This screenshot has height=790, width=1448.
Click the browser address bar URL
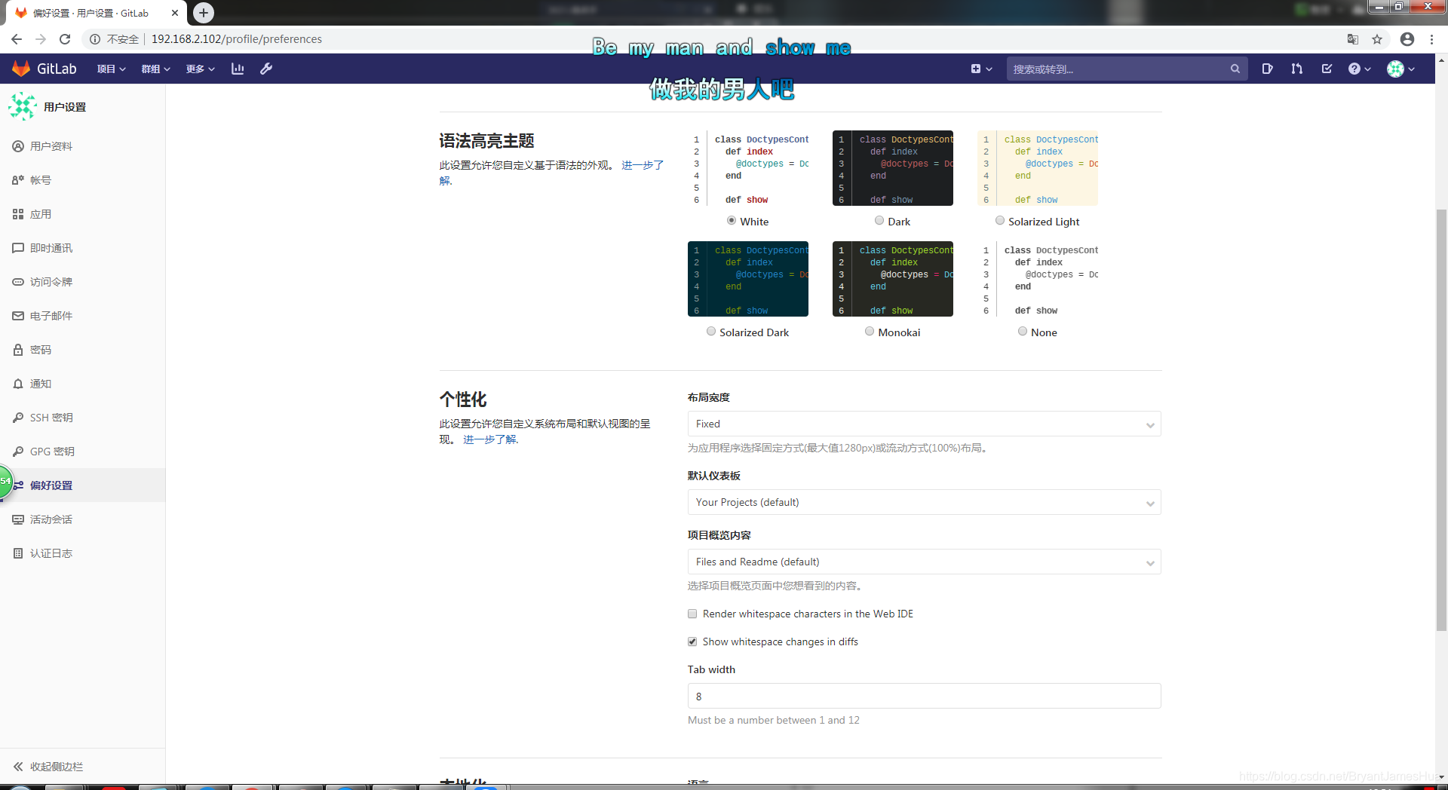click(x=236, y=39)
